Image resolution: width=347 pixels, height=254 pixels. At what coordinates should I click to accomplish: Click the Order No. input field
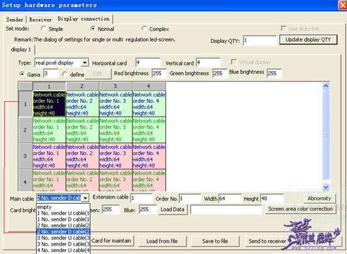190,198
